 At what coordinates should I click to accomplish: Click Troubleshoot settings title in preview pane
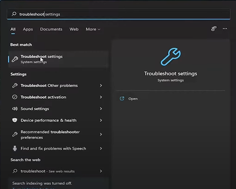pyautogui.click(x=171, y=73)
